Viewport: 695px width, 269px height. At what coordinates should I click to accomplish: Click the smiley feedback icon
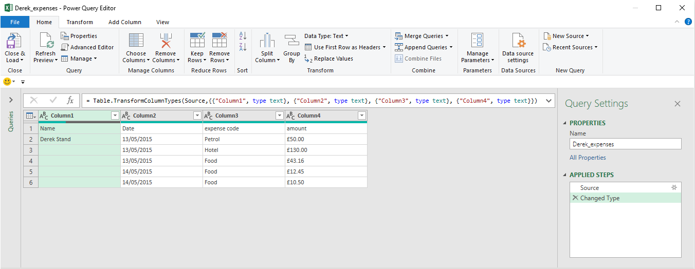(7, 82)
